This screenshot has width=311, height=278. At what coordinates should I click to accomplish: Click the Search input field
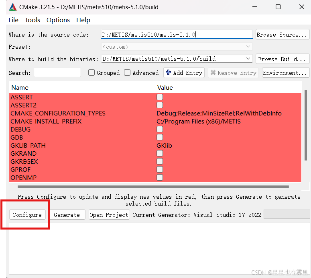(57, 73)
